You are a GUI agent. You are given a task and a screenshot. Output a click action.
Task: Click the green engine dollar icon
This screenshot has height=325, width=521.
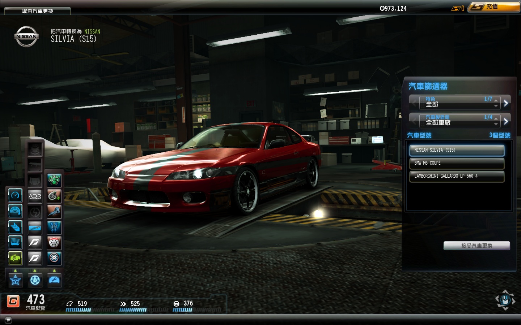click(x=15, y=258)
